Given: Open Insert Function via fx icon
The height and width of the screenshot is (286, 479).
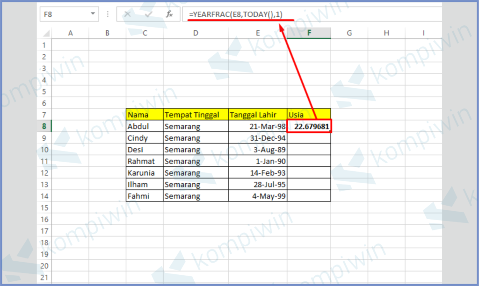Looking at the screenshot, I should tap(169, 14).
